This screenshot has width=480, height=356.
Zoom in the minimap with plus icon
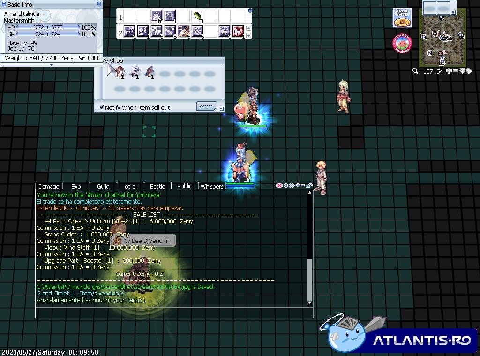[x=449, y=71]
